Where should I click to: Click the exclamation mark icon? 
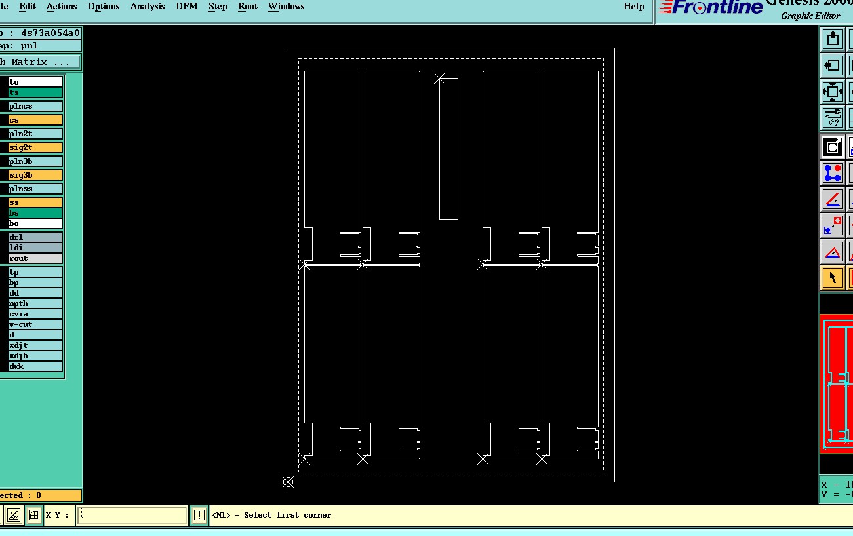point(199,515)
